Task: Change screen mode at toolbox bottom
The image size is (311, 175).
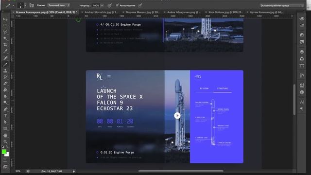Action: point(5,167)
